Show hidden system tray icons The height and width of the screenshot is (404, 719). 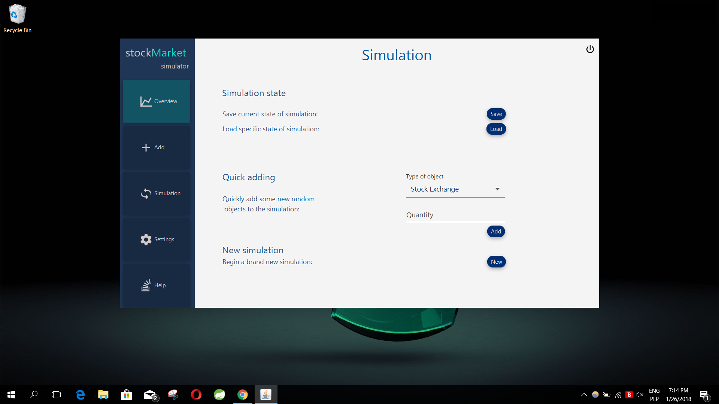tap(584, 395)
